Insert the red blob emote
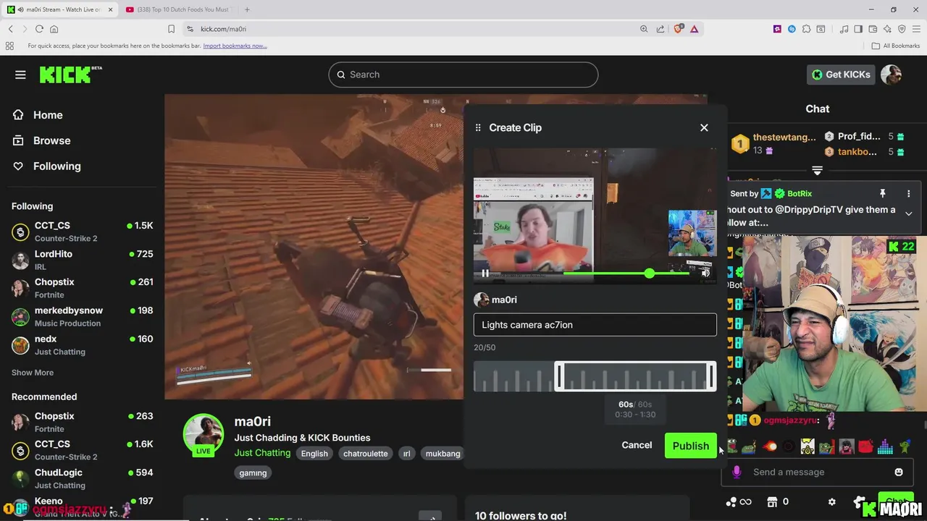 pyautogui.click(x=865, y=446)
